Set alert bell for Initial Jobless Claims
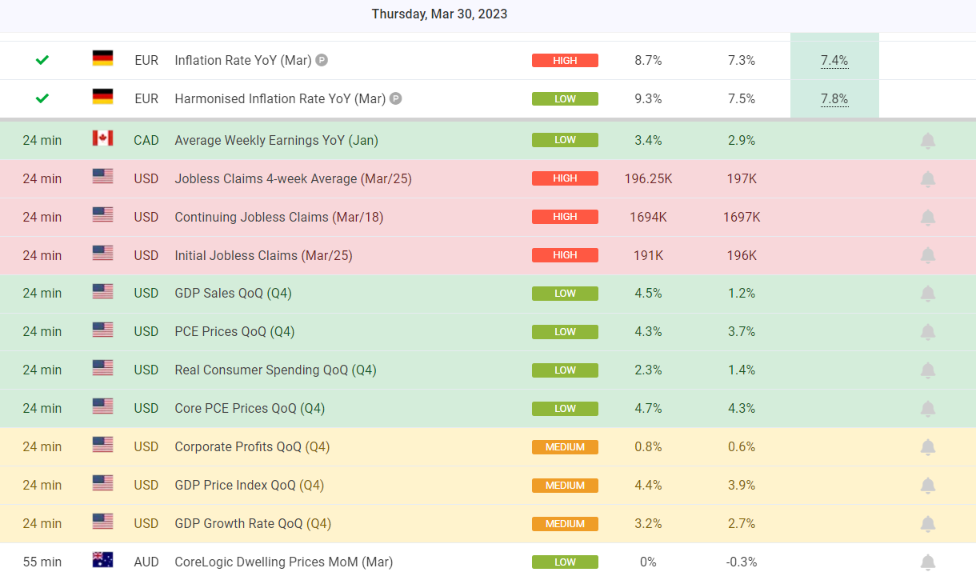Screen dimensions: 976x576 928,255
